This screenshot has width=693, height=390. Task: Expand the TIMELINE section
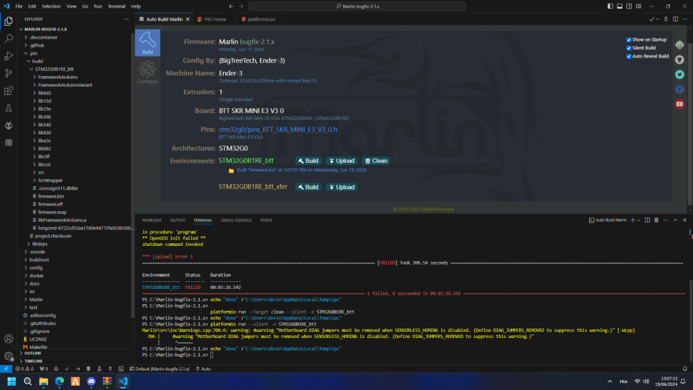pos(33,362)
